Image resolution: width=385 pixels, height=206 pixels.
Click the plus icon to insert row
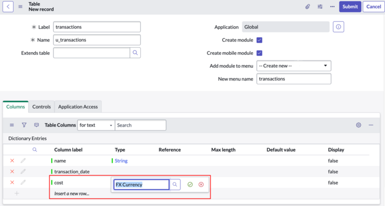click(x=16, y=193)
